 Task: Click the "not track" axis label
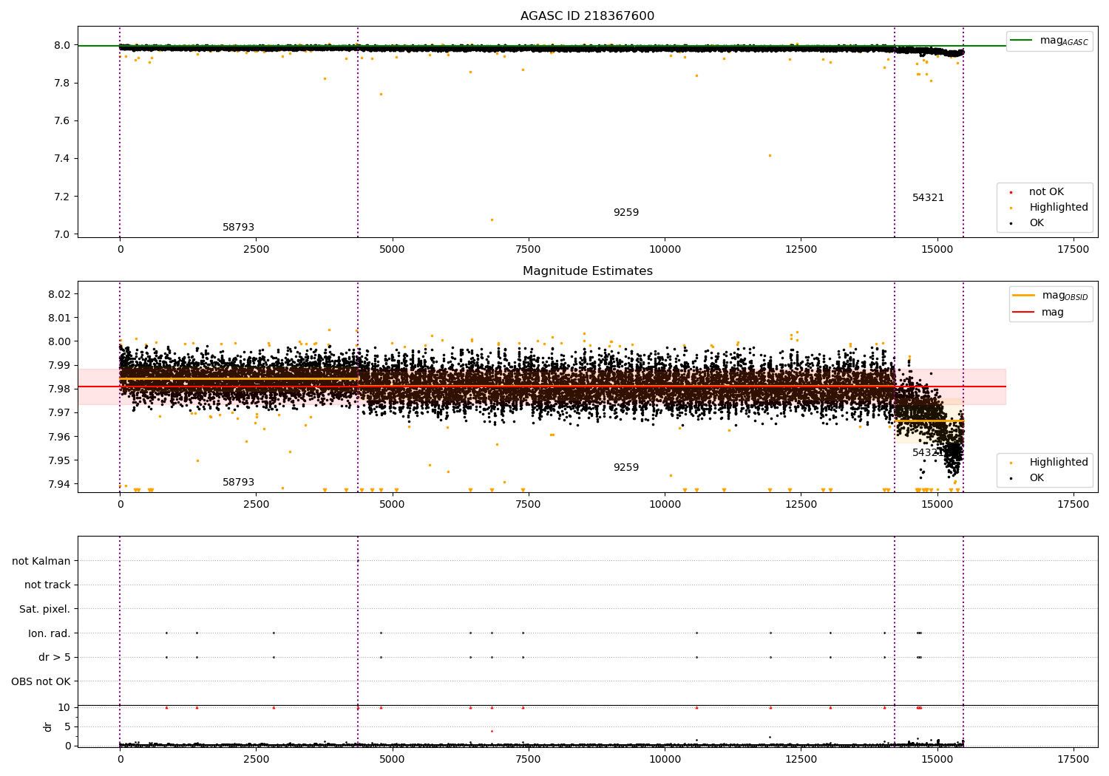pyautogui.click(x=47, y=585)
